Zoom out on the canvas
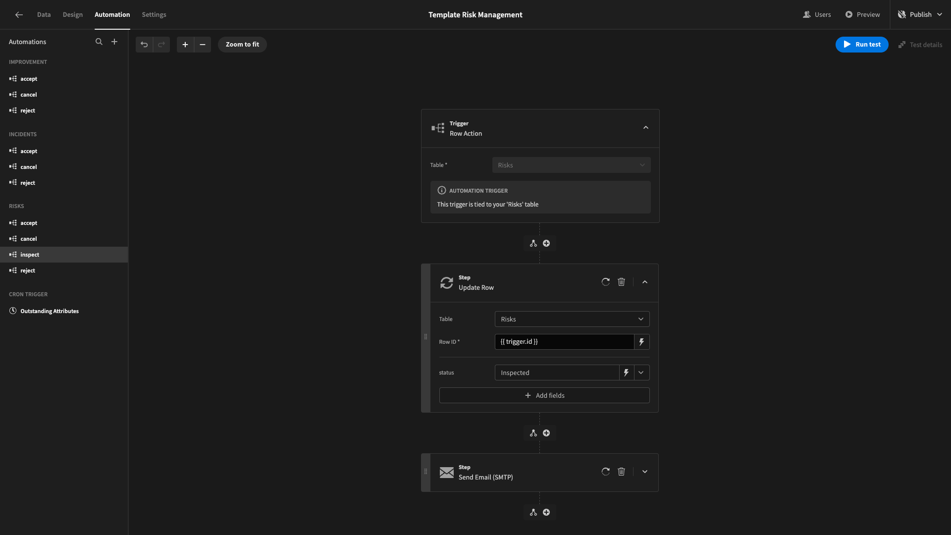This screenshot has height=535, width=951. pyautogui.click(x=203, y=45)
